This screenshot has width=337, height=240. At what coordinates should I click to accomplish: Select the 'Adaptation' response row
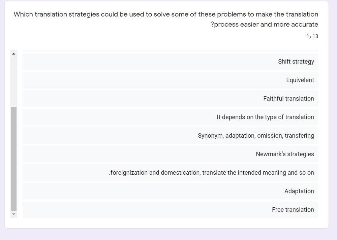[x=170, y=191]
